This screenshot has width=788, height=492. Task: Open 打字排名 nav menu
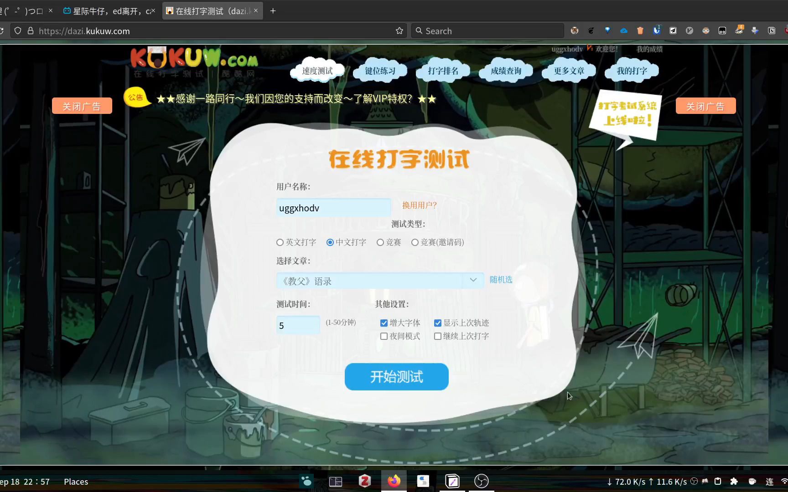[x=443, y=71]
